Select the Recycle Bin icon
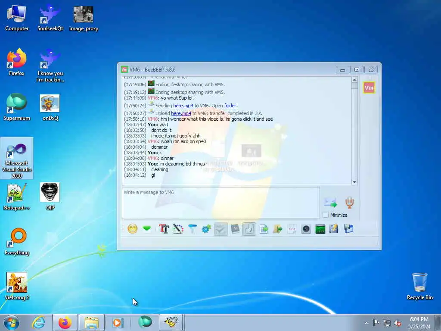The height and width of the screenshot is (331, 441). 419,286
